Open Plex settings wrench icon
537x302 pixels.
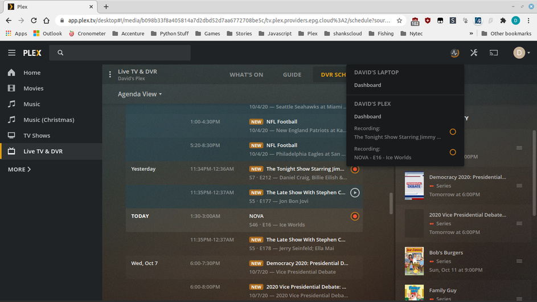tap(474, 53)
